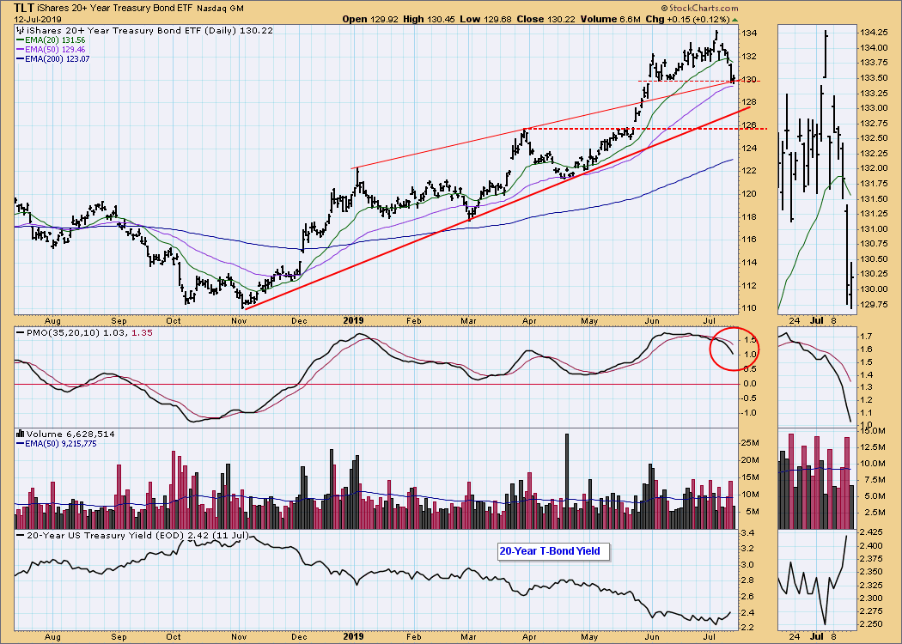Click '2019' on the bottom date axis
The image size is (902, 644).
[353, 636]
